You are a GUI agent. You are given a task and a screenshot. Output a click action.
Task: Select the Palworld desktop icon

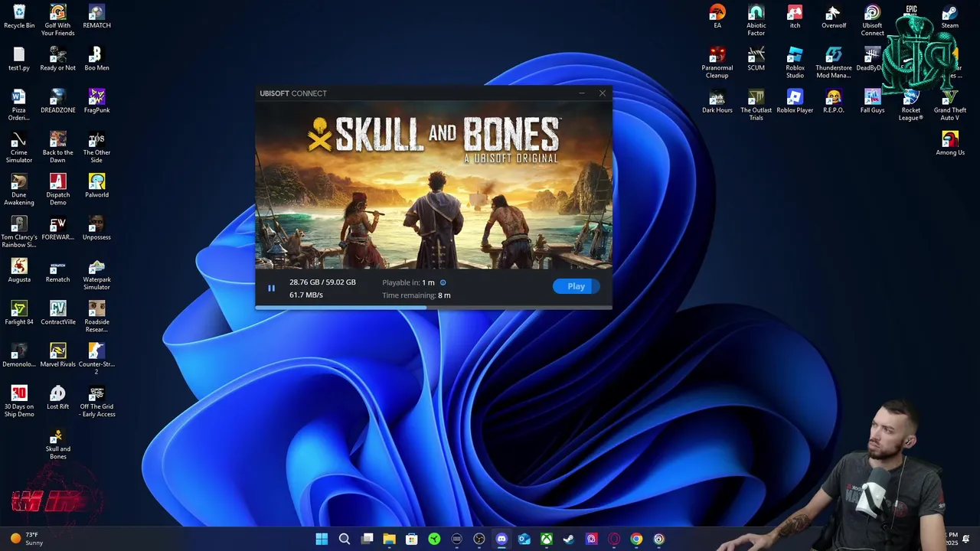(96, 186)
